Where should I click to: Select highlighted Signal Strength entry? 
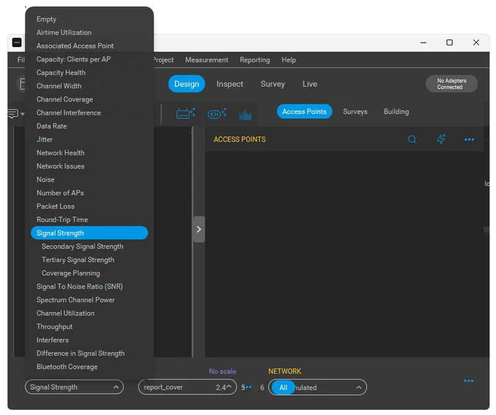(89, 233)
